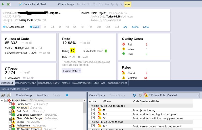Toggle the Design group checkbox
Screen dimensions: 202x130
(x=10, y=122)
